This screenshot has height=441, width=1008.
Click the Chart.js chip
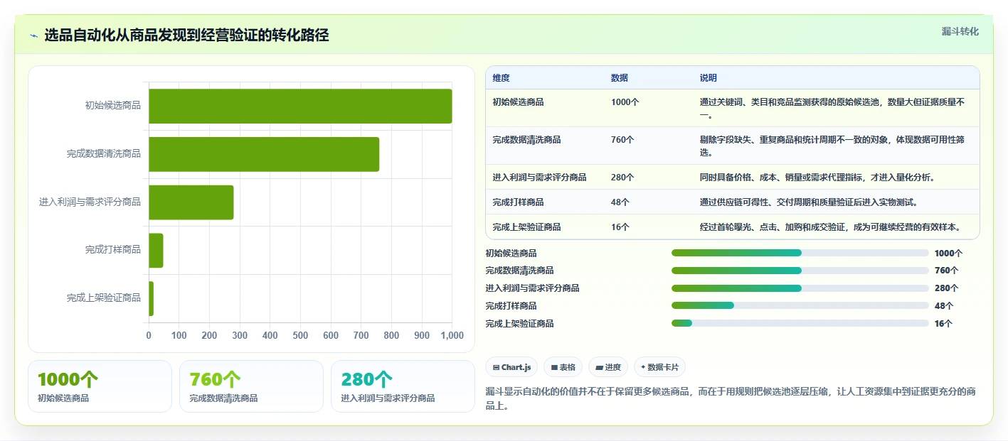point(511,367)
